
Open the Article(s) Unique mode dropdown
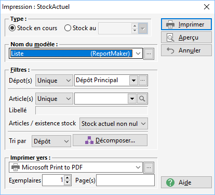[54, 99]
